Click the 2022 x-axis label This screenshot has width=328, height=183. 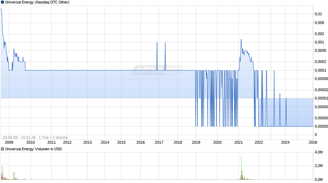259,142
